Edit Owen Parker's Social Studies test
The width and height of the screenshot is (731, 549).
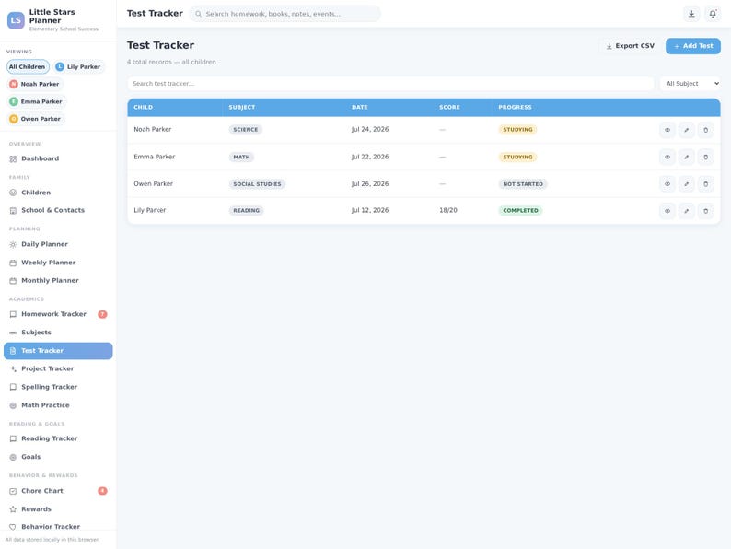[x=686, y=184]
